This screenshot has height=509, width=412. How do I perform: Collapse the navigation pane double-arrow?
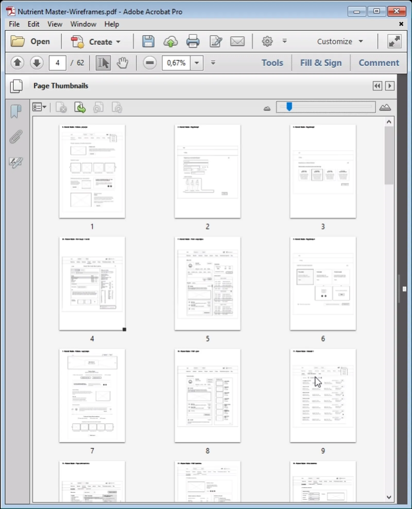pyautogui.click(x=377, y=86)
